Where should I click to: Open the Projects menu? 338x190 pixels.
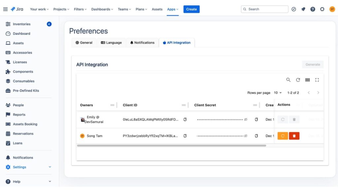pyautogui.click(x=61, y=9)
